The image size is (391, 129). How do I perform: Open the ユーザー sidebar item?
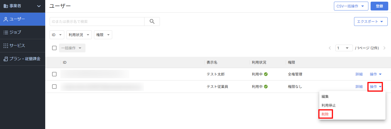(23, 19)
